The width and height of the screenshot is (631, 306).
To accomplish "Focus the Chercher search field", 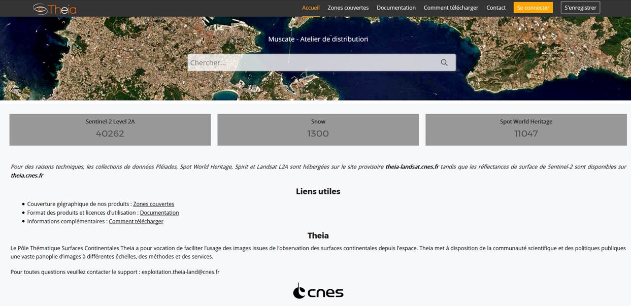I will (x=321, y=62).
